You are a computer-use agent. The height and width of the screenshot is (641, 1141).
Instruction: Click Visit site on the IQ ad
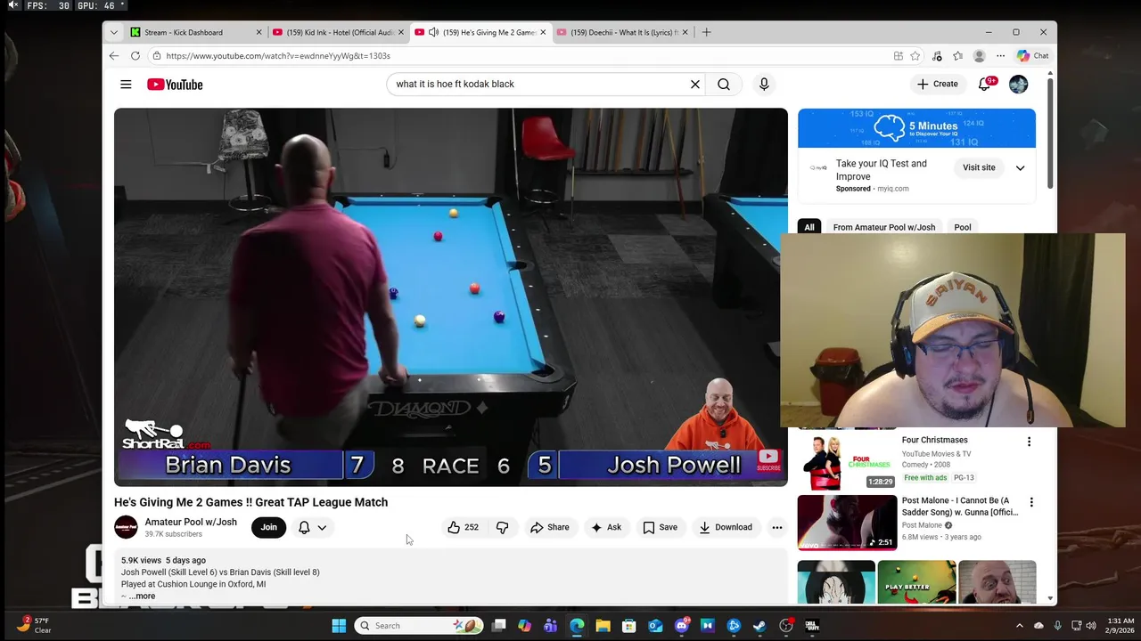979,167
